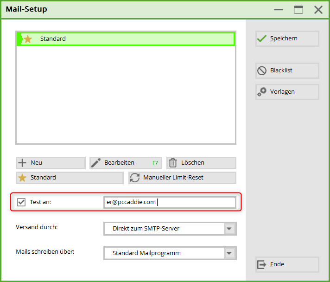Viewport: 330px width, 282px height.
Task: Minimize the Mail-Setup window
Action: tap(279, 10)
